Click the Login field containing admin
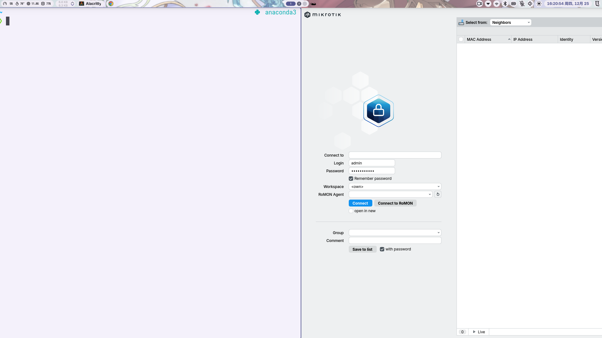Screen dimensions: 602x338 (x=372, y=163)
